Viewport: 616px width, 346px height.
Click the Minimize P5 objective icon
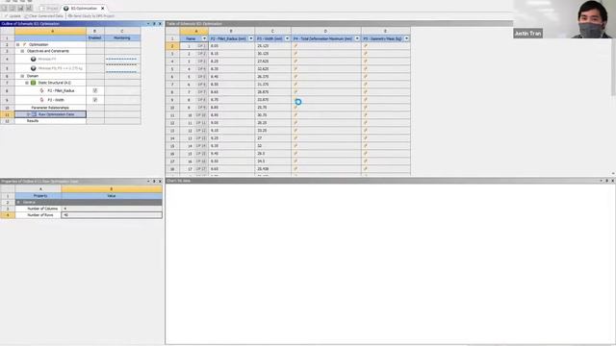pyautogui.click(x=34, y=68)
